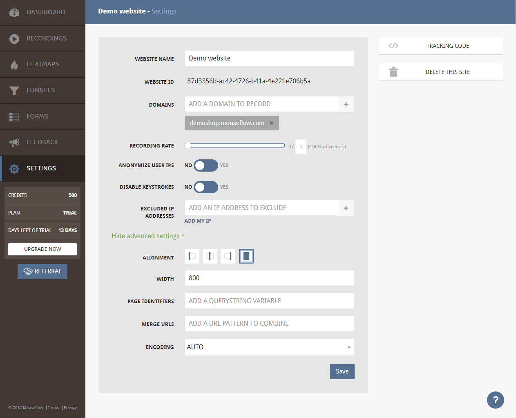Click the Recording Rate slider handle
The height and width of the screenshot is (418, 516).
[188, 145]
